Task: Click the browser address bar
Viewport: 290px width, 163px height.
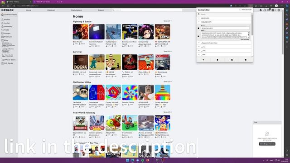Action: [x=120, y=6]
